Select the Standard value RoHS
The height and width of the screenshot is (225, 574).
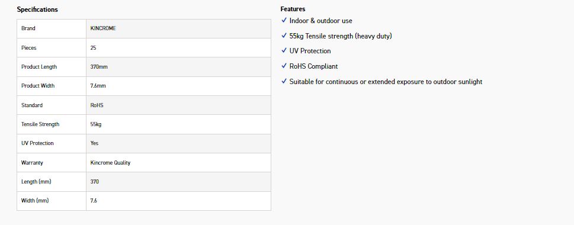(x=97, y=105)
